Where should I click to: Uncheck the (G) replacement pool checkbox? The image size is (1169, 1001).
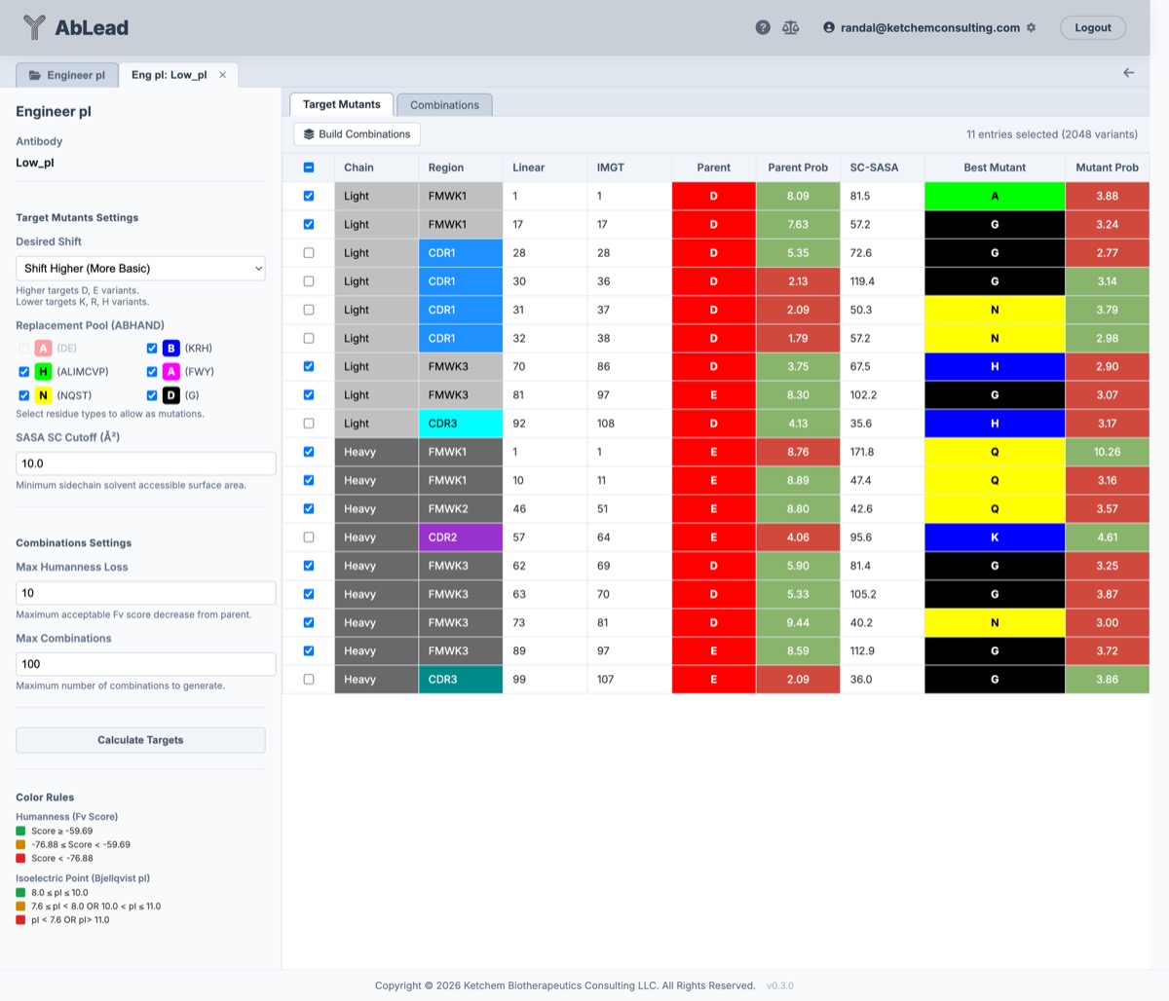[x=152, y=395]
